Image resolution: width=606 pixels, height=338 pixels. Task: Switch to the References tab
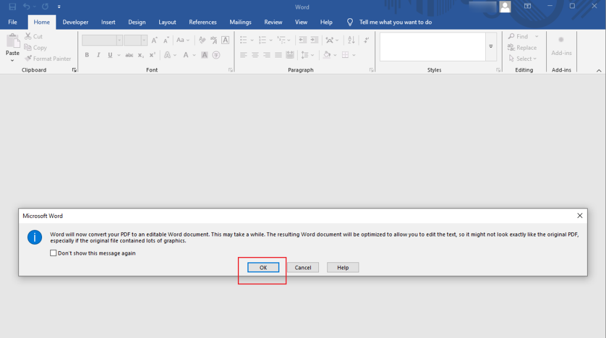coord(202,22)
